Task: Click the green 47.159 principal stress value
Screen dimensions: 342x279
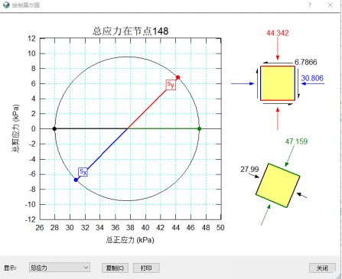Action: point(296,141)
